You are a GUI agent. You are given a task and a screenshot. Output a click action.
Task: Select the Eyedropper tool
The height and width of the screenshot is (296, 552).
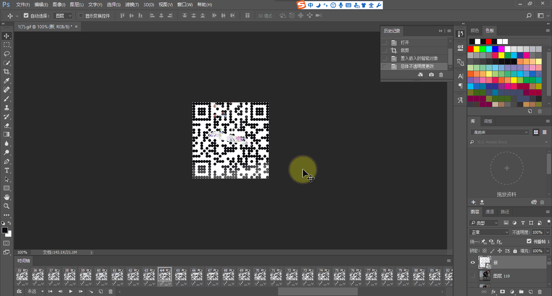pos(7,81)
